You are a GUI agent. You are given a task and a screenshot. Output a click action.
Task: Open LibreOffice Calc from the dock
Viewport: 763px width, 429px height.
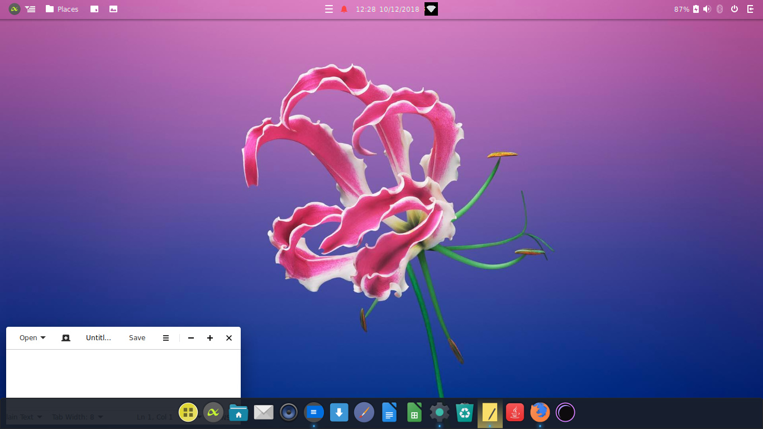click(414, 412)
